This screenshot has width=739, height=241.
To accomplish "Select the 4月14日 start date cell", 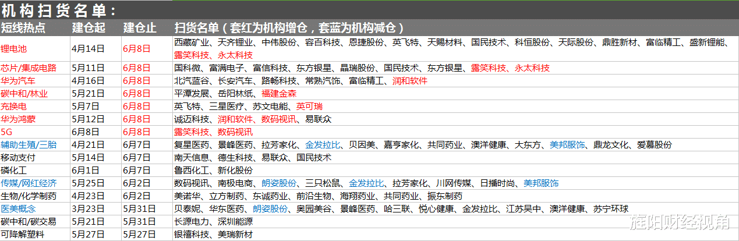I will pyautogui.click(x=88, y=49).
